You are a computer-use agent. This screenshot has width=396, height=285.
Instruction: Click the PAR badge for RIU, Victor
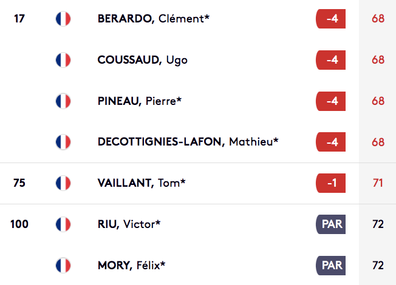click(x=330, y=224)
